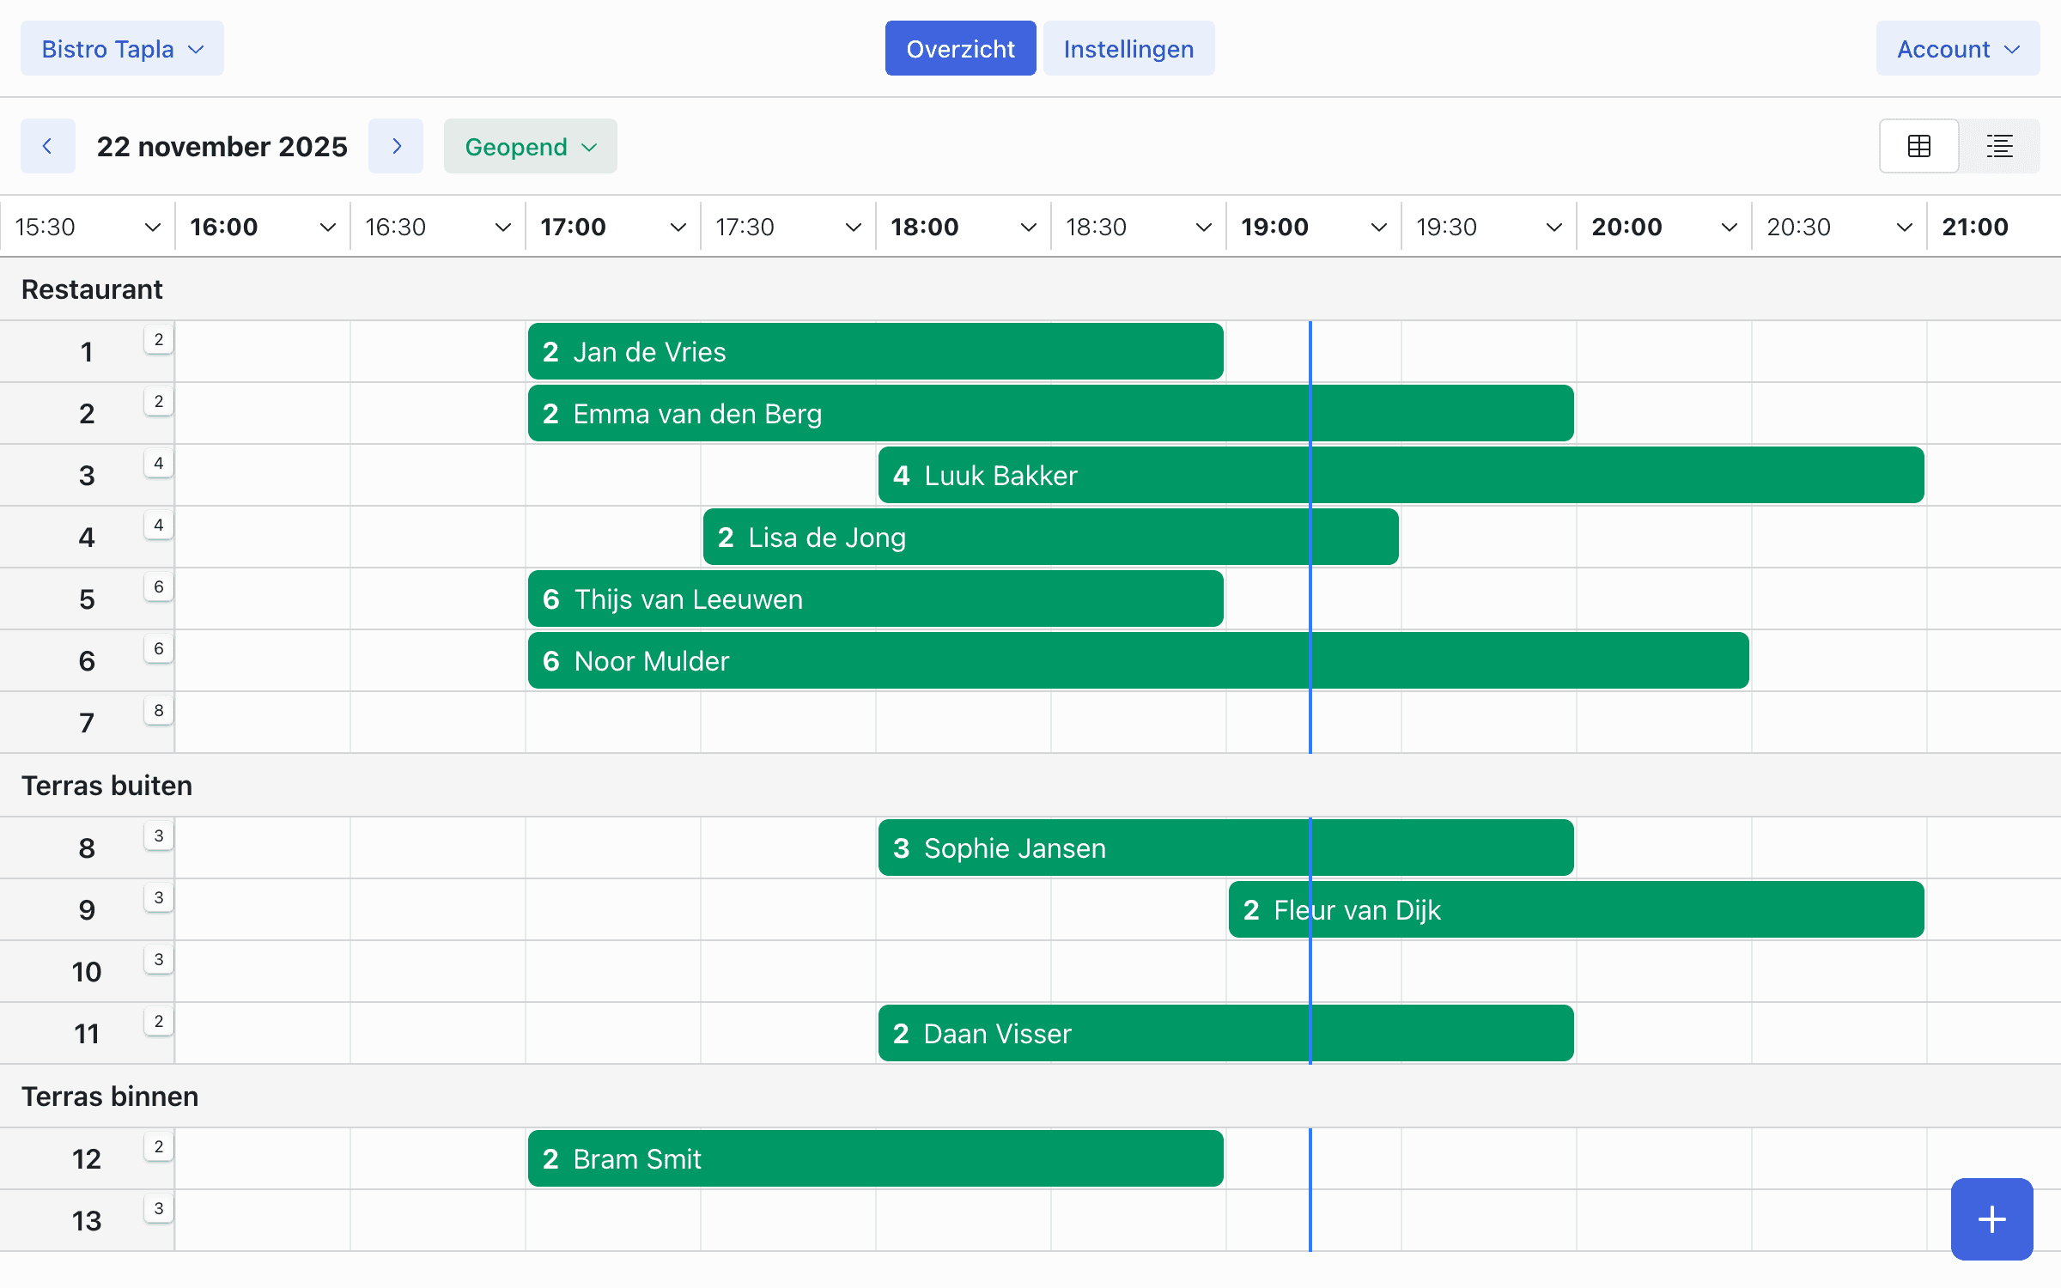Image resolution: width=2061 pixels, height=1288 pixels.
Task: Toggle the timeline grid view on
Action: 1918,146
